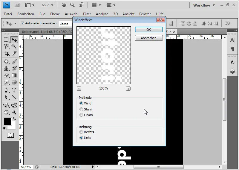Screen dimensions: 239x170
Task: Select the Move tool in toolbox
Action: 14,40
